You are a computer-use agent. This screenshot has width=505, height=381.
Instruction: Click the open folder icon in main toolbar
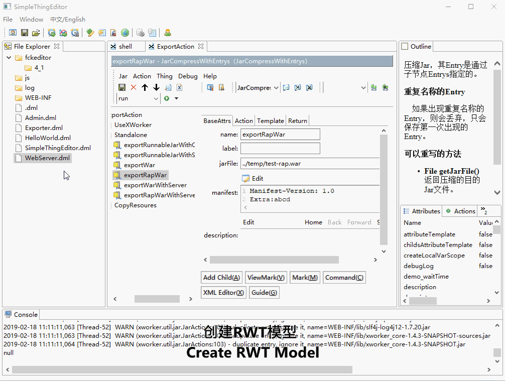click(x=36, y=33)
